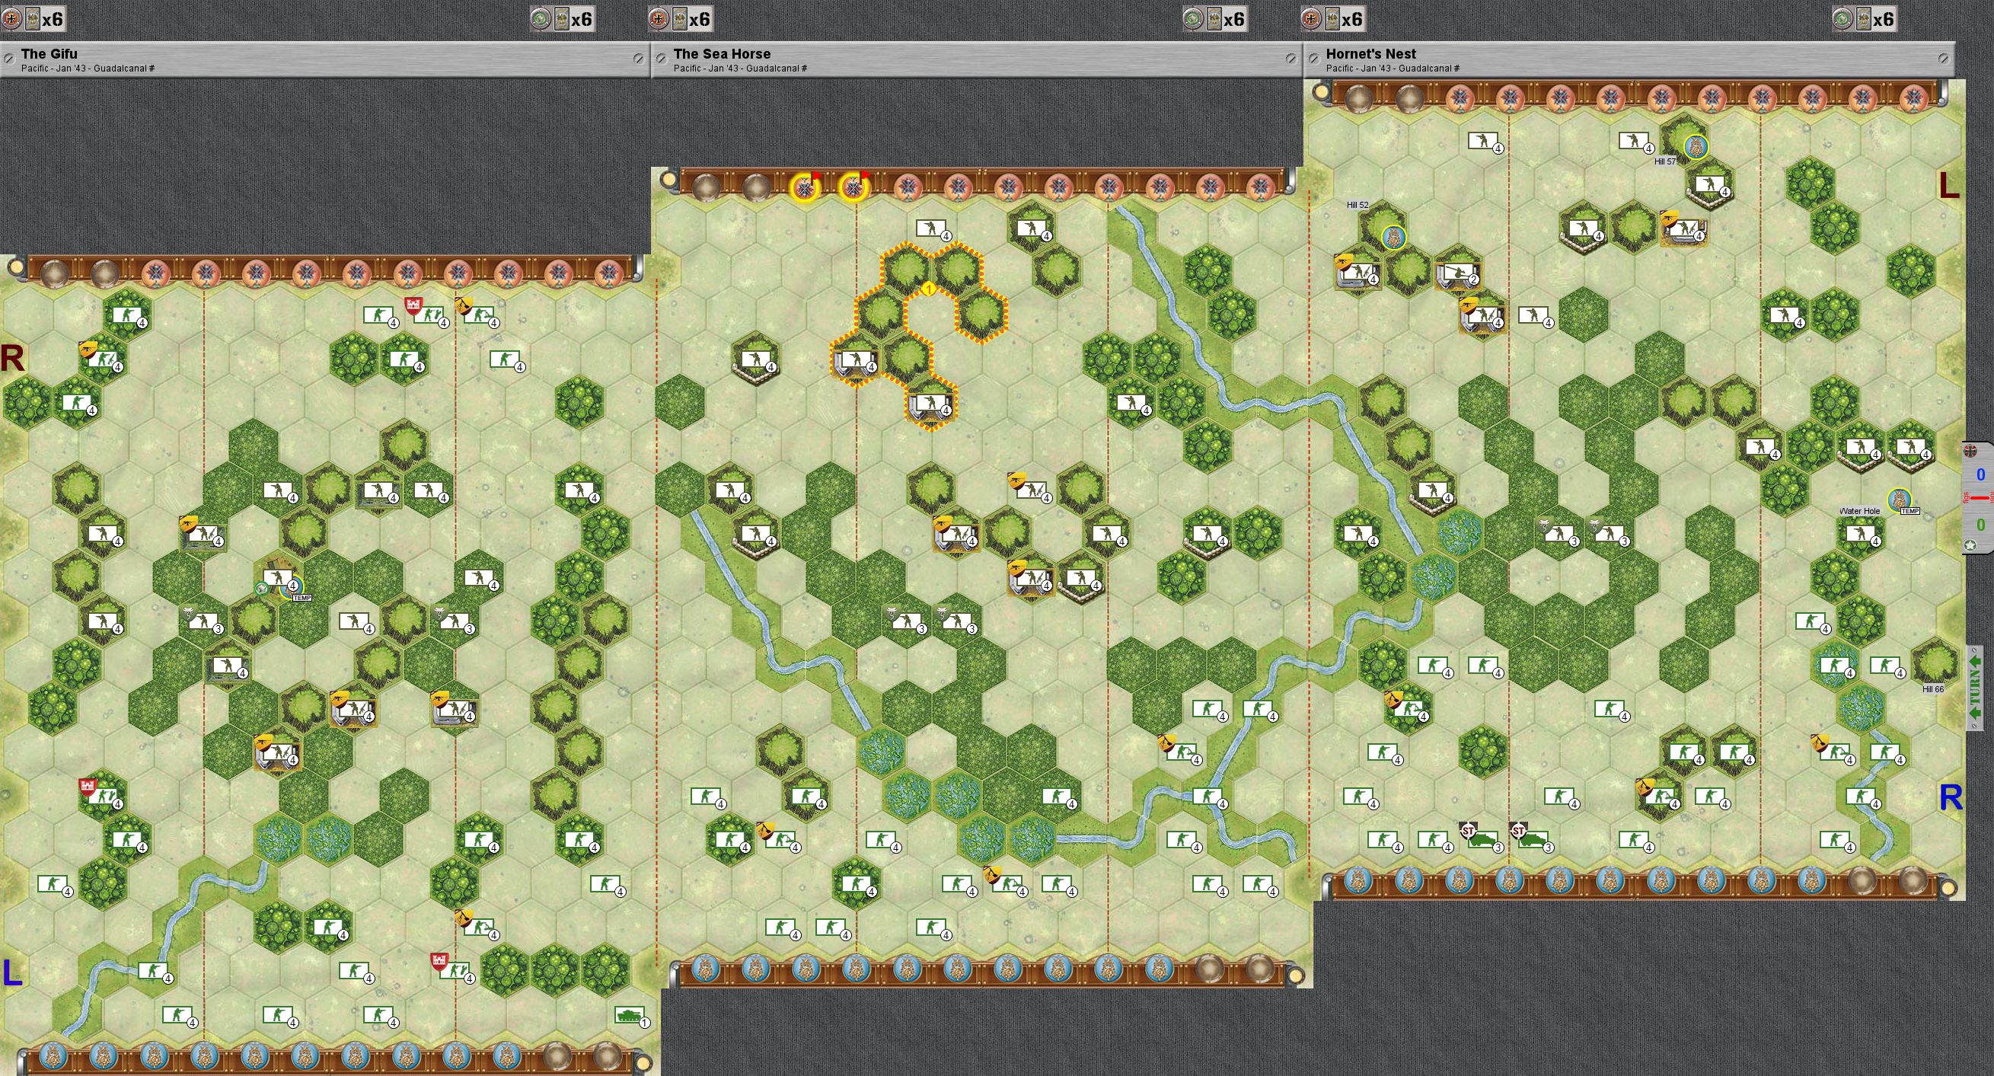The width and height of the screenshot is (1994, 1076).
Task: Select the medal objective on Hill 52
Action: (x=1393, y=238)
